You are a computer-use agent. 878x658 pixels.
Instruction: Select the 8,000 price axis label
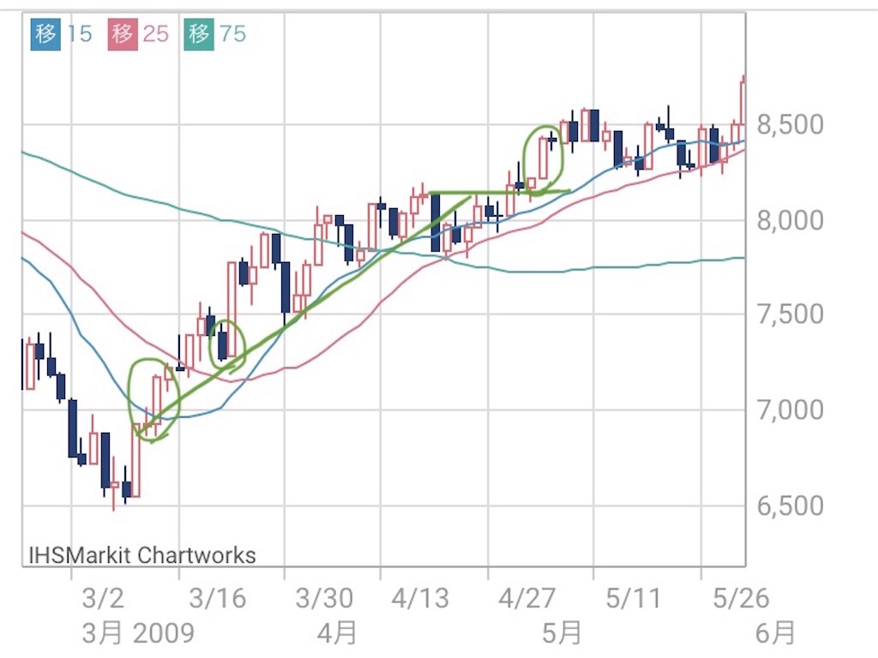coord(790,221)
